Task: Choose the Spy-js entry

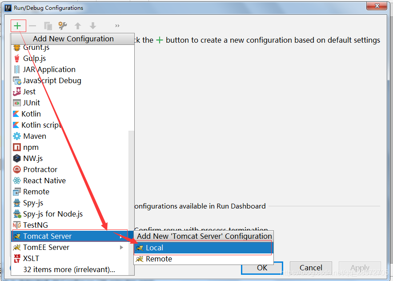Action: (70, 203)
